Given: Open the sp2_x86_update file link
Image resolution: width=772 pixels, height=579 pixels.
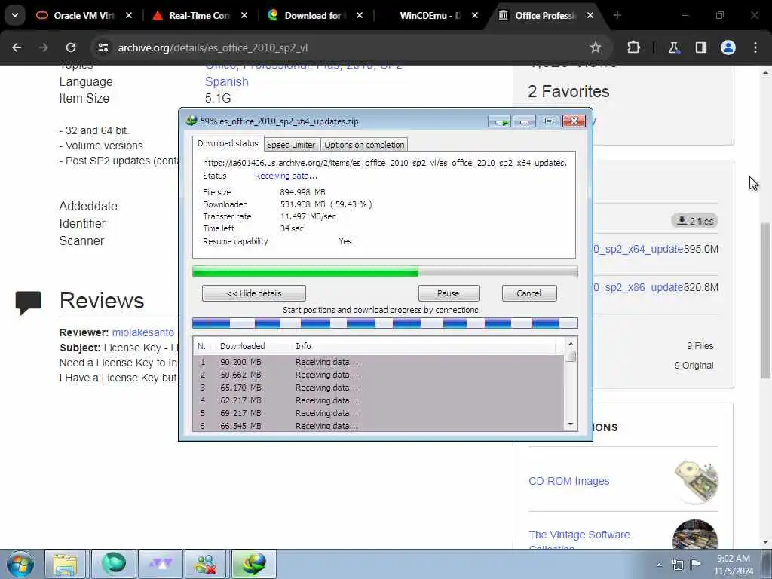Looking at the screenshot, I should coord(638,287).
